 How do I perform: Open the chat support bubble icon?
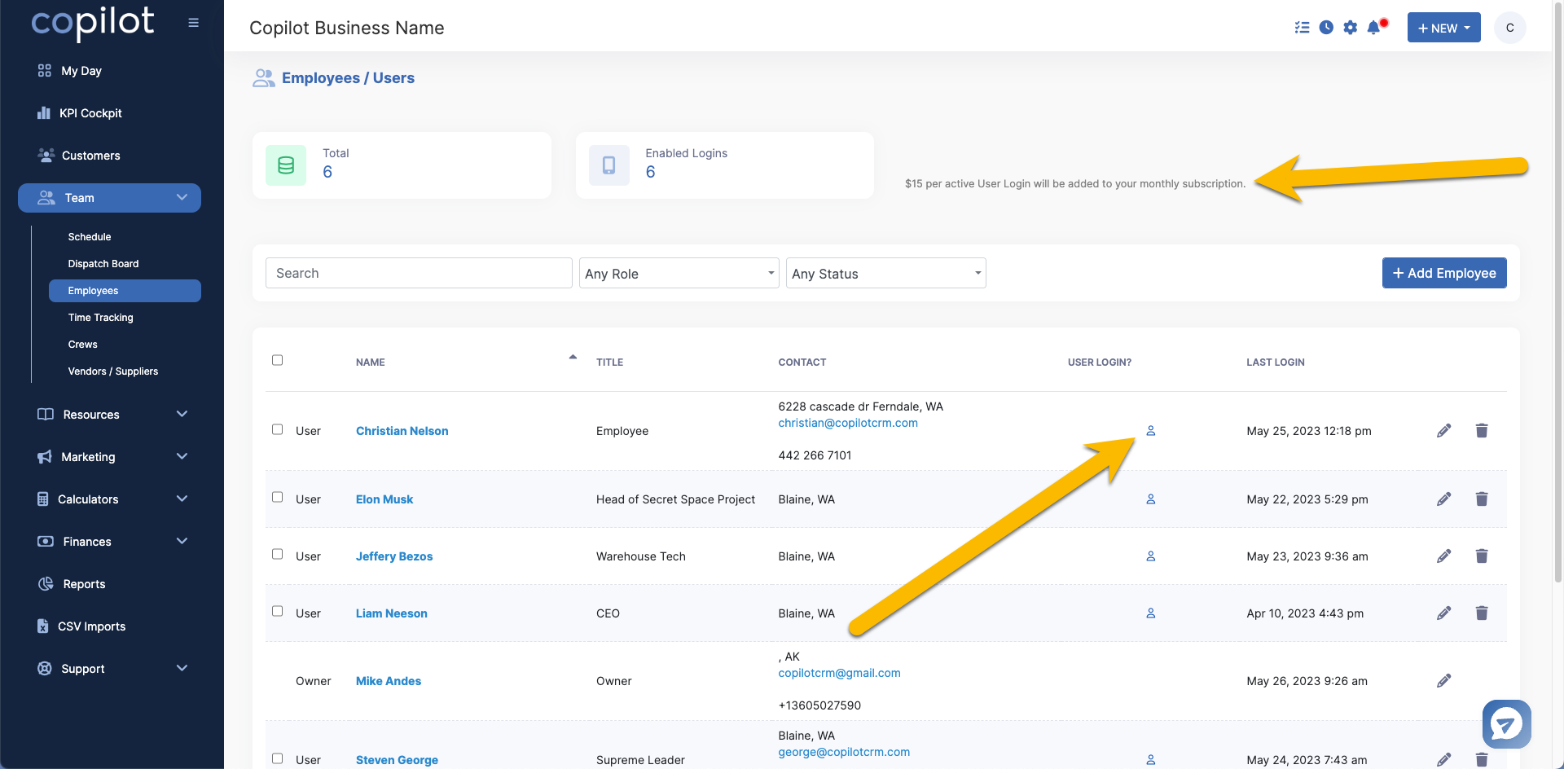1506,723
